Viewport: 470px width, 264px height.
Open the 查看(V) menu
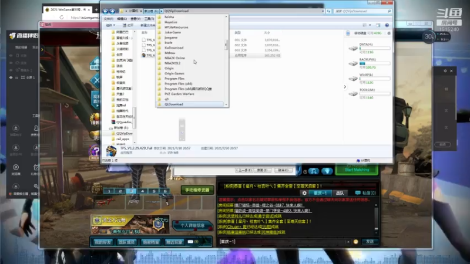pos(136,19)
